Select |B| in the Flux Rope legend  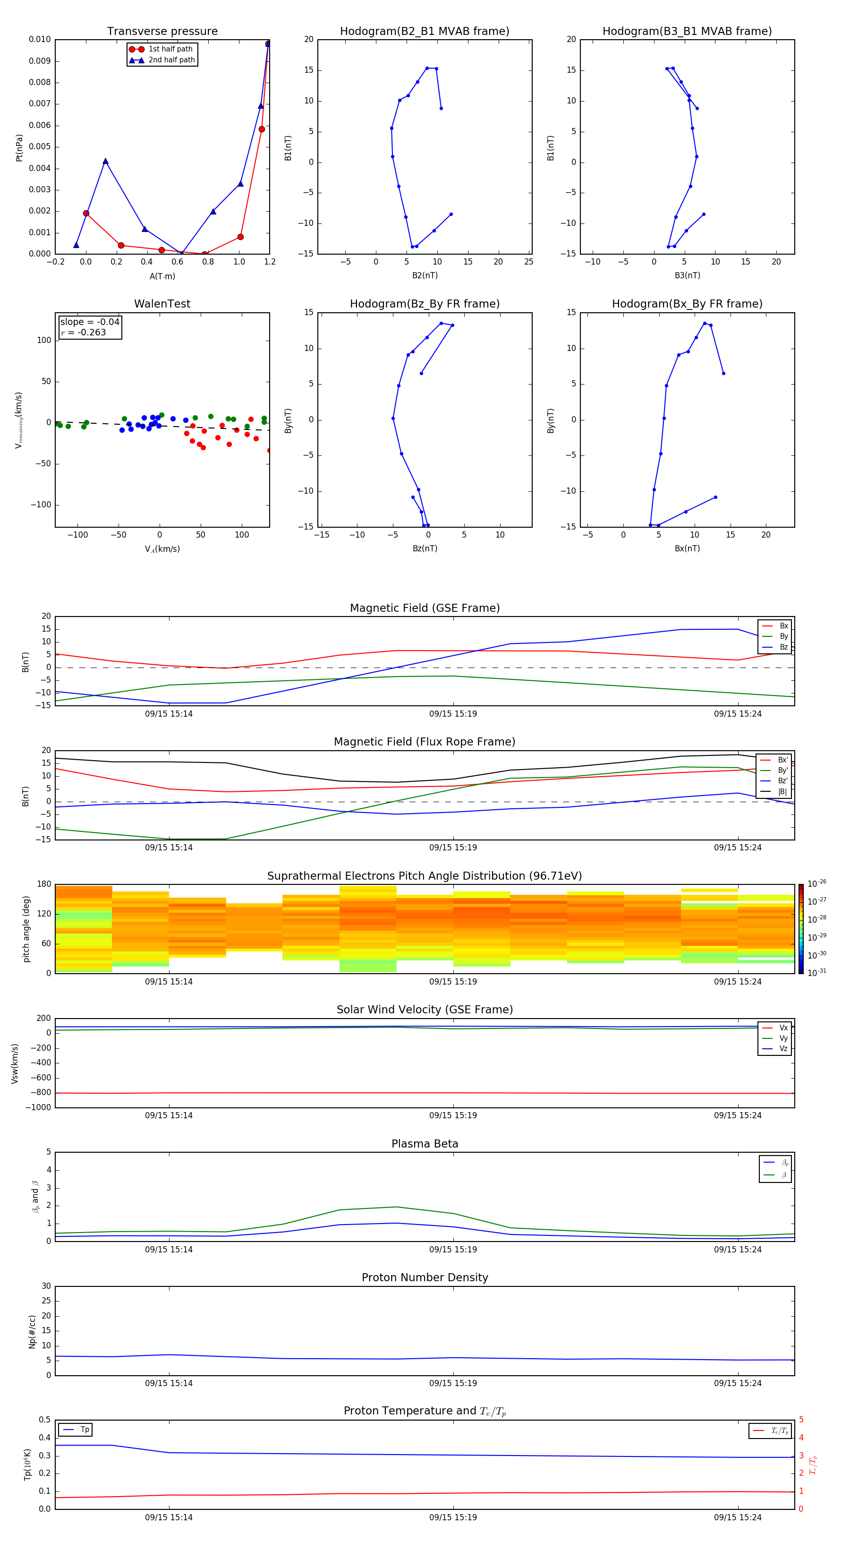[774, 792]
